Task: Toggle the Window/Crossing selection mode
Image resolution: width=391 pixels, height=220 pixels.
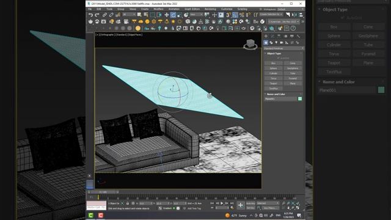Action: pos(159,15)
